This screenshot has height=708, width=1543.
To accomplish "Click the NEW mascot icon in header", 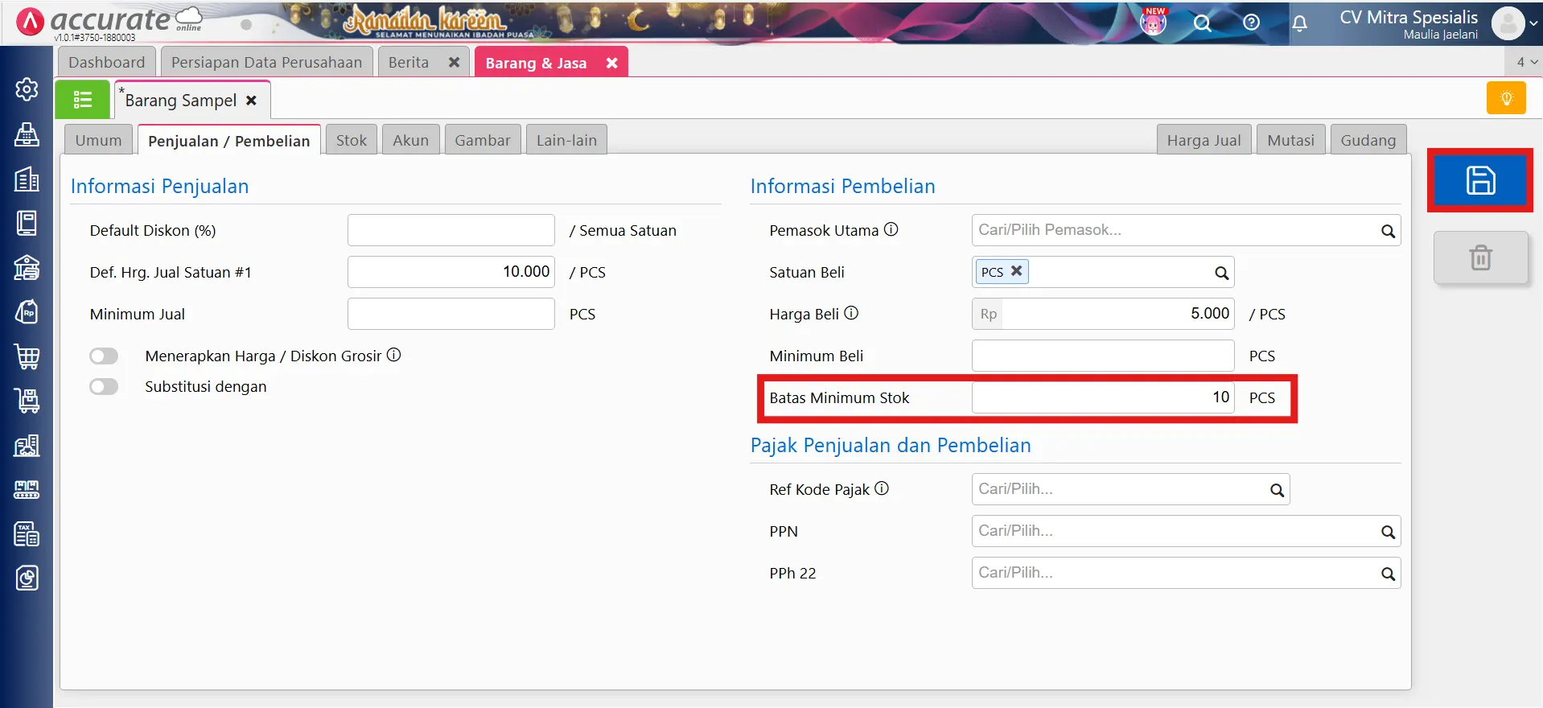I will coord(1154,21).
